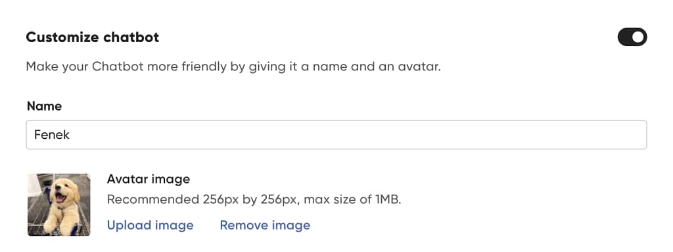Click the Avatar image label
Image resolution: width=673 pixels, height=252 pixels.
tap(149, 179)
